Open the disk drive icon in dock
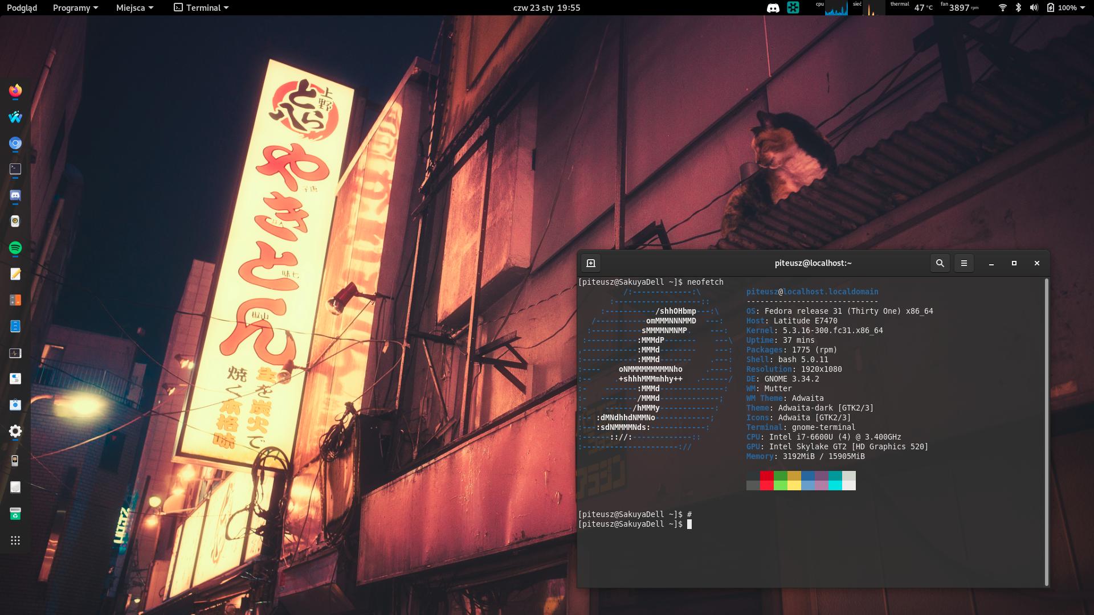Image resolution: width=1094 pixels, height=615 pixels. pyautogui.click(x=15, y=487)
